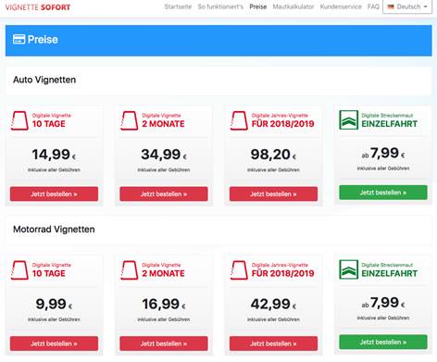
Task: Click the Motorrad Jahres-Vignette 2018/2019 icon
Action: (x=239, y=270)
